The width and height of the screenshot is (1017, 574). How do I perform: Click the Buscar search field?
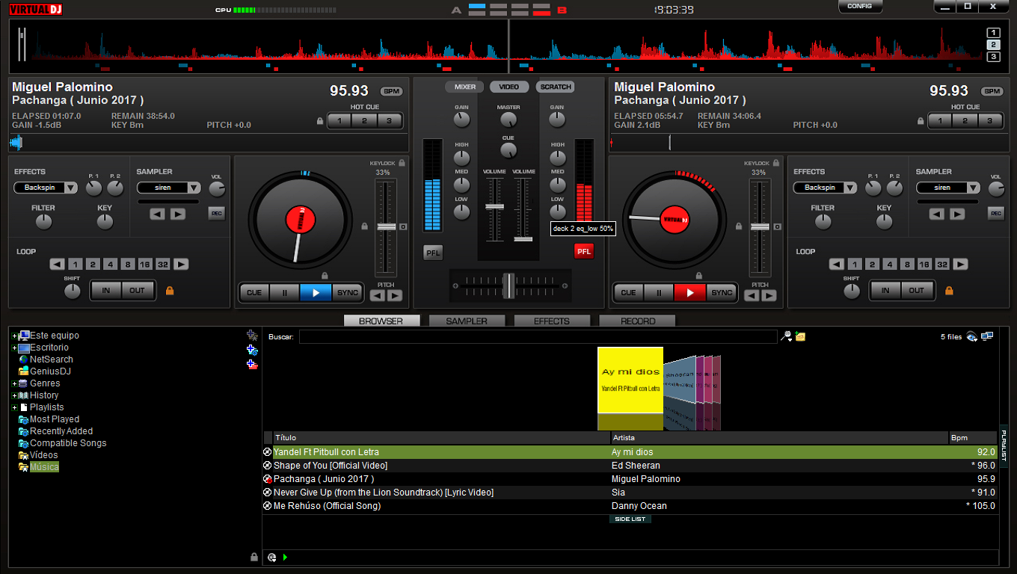pyautogui.click(x=538, y=337)
